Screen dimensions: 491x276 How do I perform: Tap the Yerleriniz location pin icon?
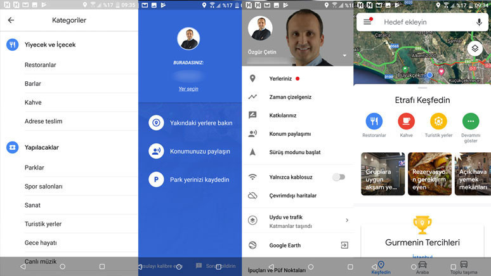252,79
